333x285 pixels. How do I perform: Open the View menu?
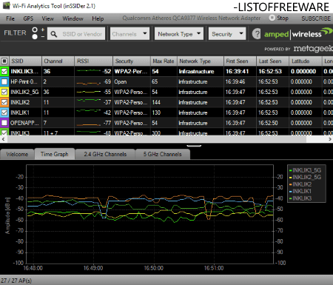pos(47,19)
